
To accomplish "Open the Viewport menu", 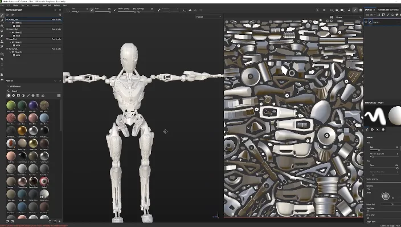I will tap(35, 5).
